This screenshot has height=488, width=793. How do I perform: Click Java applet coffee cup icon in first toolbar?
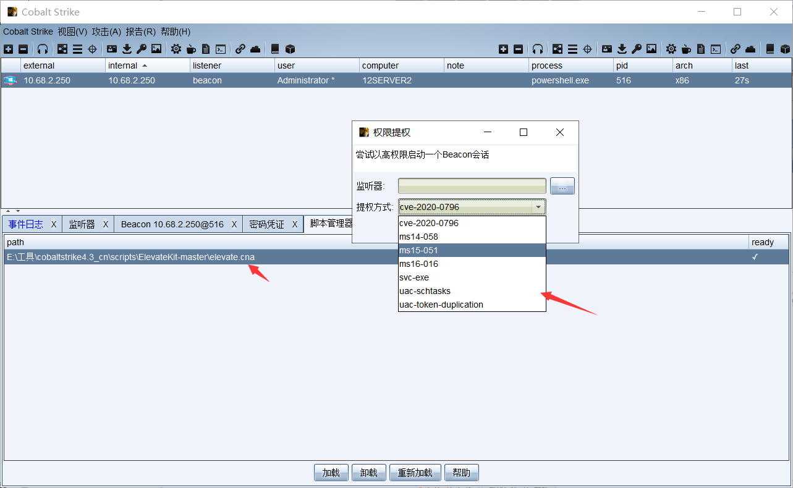(x=191, y=49)
